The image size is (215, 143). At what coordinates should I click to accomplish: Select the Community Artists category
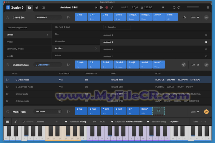tap(27, 49)
